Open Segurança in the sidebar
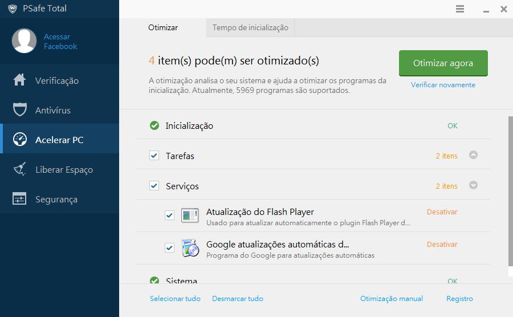The width and height of the screenshot is (513, 317). 59,199
